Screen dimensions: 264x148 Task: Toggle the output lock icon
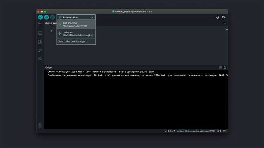tap(225, 67)
